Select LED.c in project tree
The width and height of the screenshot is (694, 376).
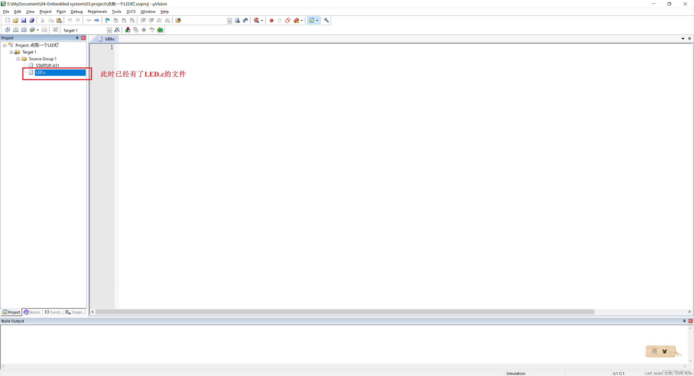60,72
